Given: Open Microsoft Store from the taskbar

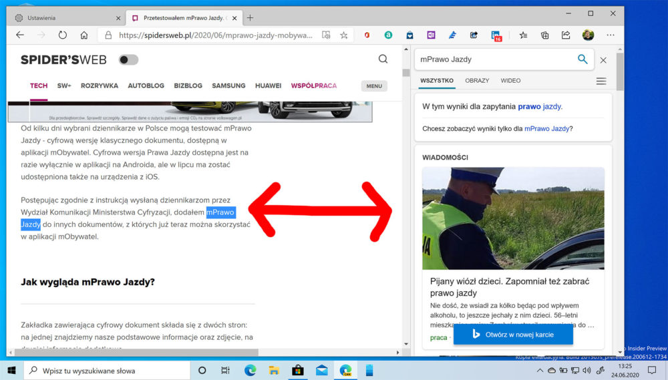Looking at the screenshot, I should coord(298,370).
